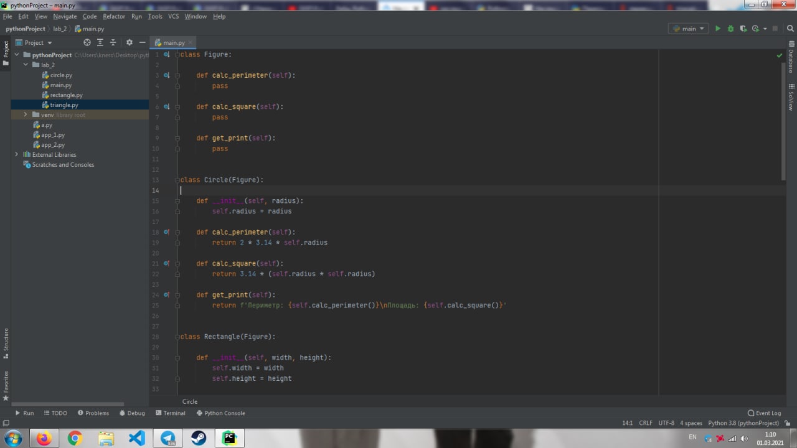Image resolution: width=797 pixels, height=448 pixels.
Task: Fold the Circle __init__ method on line 15
Action: [177, 201]
